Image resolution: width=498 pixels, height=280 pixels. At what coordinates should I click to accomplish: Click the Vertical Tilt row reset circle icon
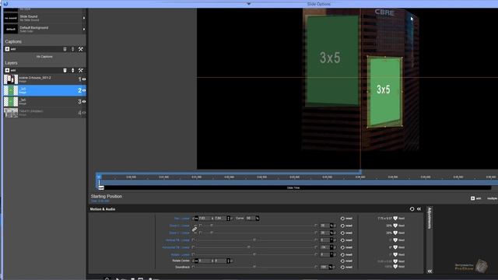pos(342,240)
